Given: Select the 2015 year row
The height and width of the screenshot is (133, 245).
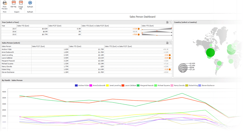Looking at the screenshot, I should coord(87,34).
